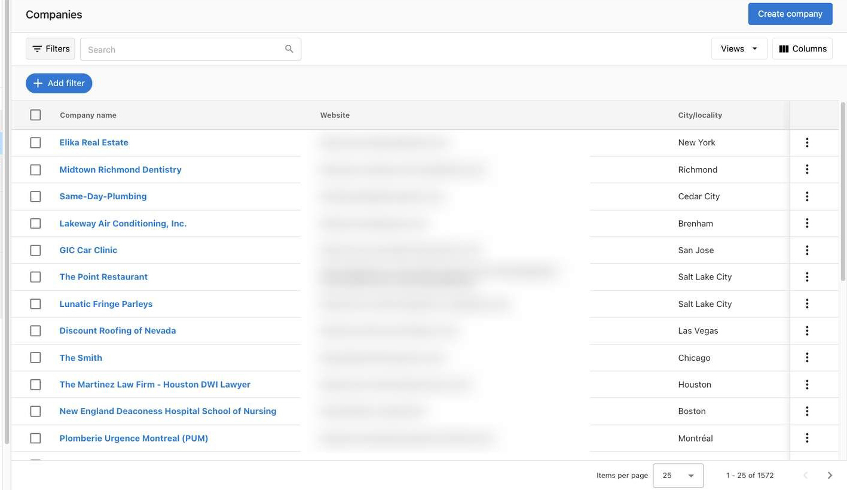Go to the next page of companies
Viewport: 847px width, 490px height.
(830, 476)
